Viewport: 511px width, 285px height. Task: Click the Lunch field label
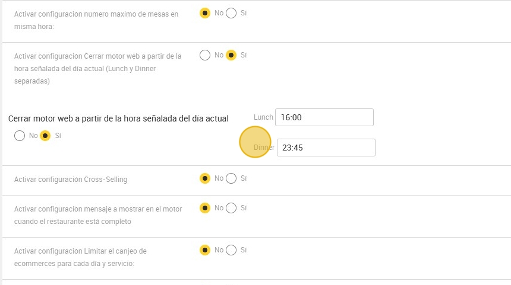point(263,117)
